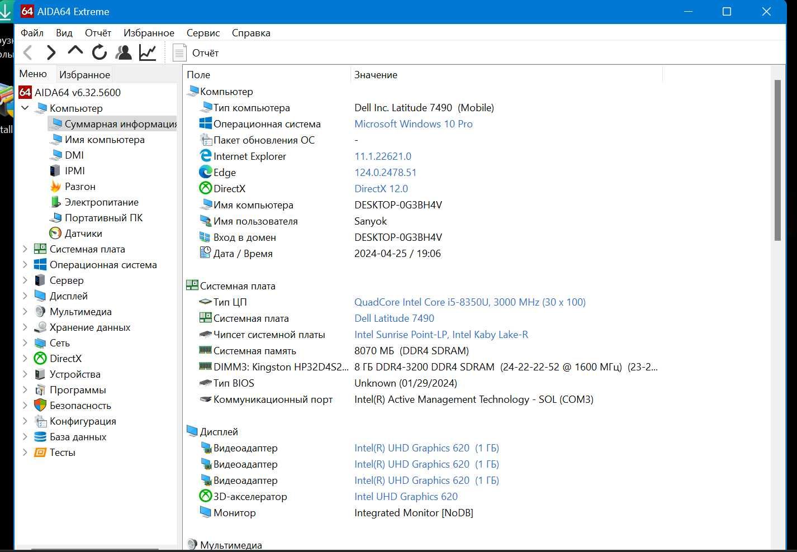Collapse the Компьютер tree node

click(25, 108)
